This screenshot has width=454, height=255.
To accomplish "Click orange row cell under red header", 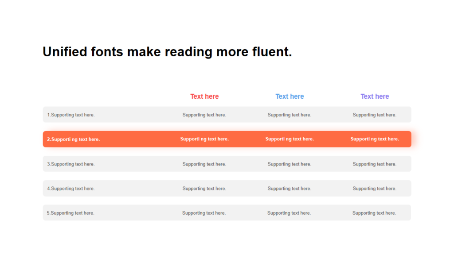I will tap(204, 139).
